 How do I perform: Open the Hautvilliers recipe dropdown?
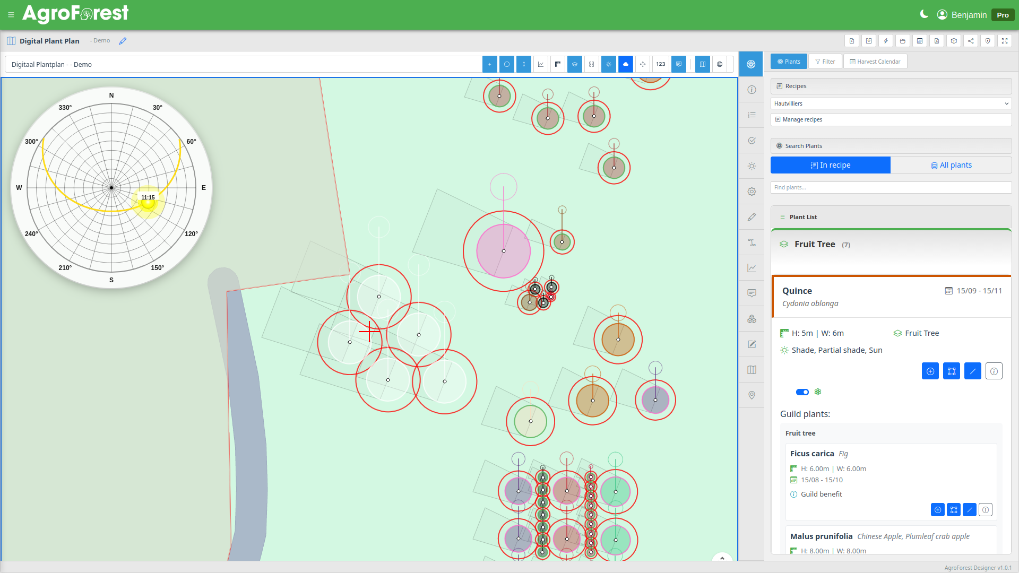click(891, 103)
